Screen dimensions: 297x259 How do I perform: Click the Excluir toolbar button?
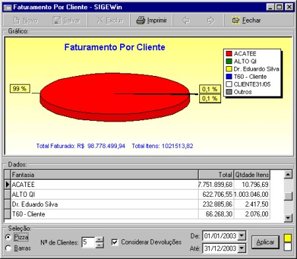pos(110,20)
